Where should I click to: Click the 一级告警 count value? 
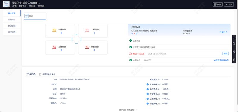point(61,33)
